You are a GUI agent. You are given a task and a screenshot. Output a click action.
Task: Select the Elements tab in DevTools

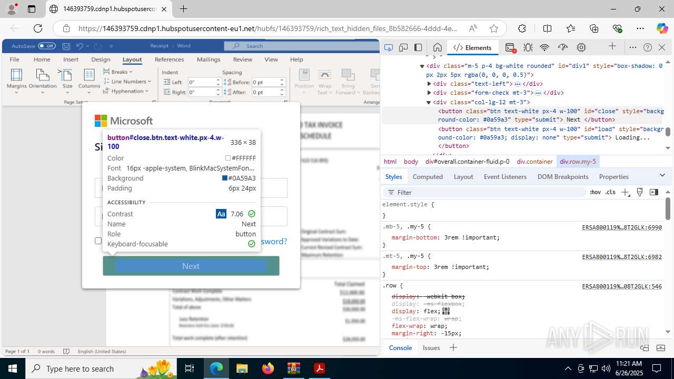coord(472,47)
